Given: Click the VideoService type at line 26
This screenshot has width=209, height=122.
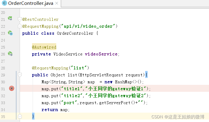Looking at the screenshot, I should pyautogui.click(x=68, y=54).
